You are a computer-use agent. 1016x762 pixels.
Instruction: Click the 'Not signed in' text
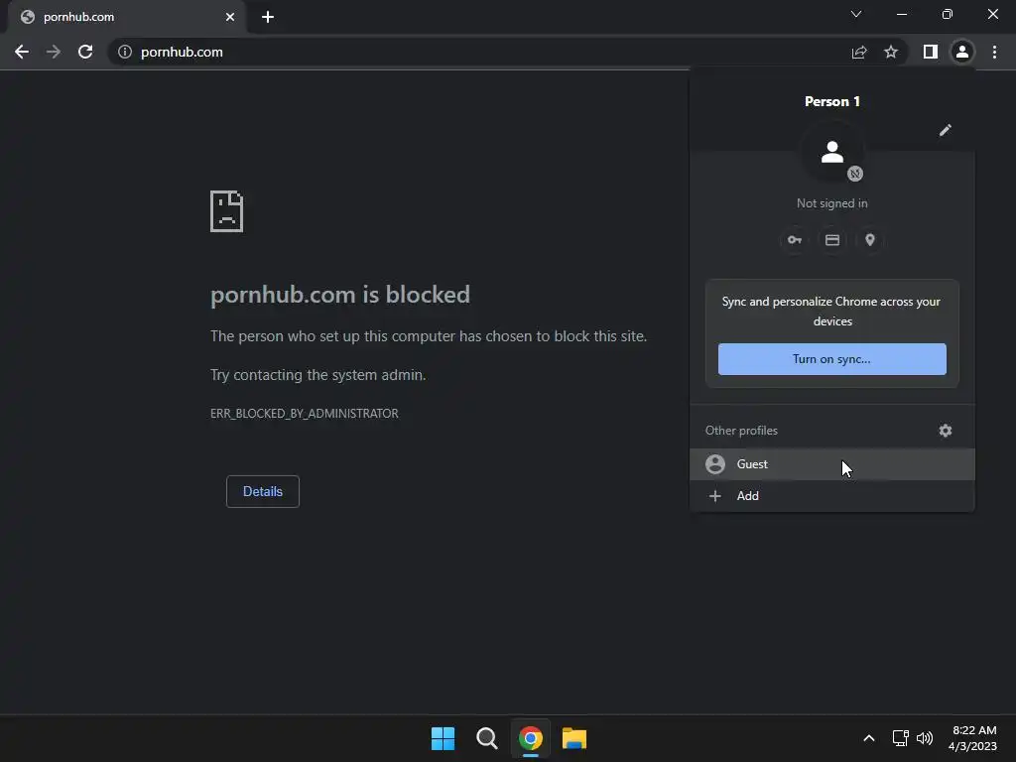(832, 203)
